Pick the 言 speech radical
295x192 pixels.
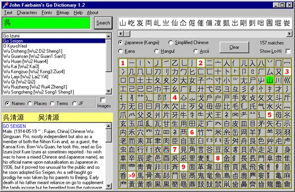click(x=201, y=149)
